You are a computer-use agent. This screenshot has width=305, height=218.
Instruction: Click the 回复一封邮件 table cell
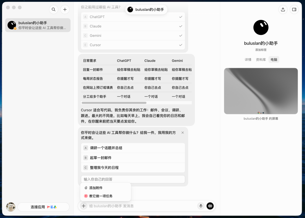(93, 70)
